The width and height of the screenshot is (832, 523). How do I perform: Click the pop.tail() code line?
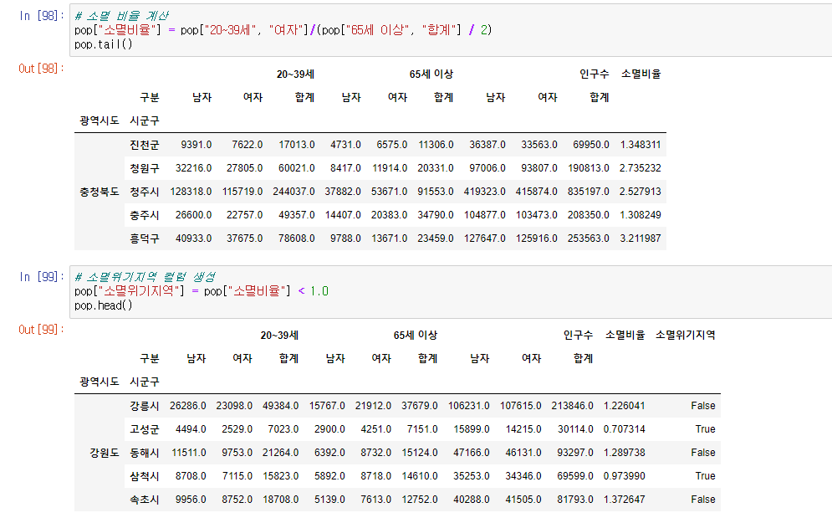coord(104,44)
